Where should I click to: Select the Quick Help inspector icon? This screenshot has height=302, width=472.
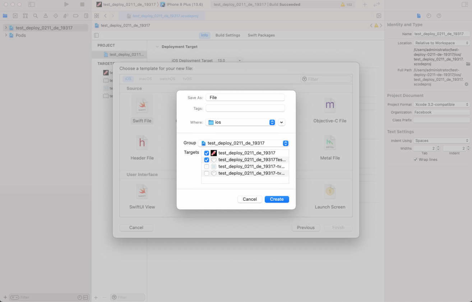439,16
